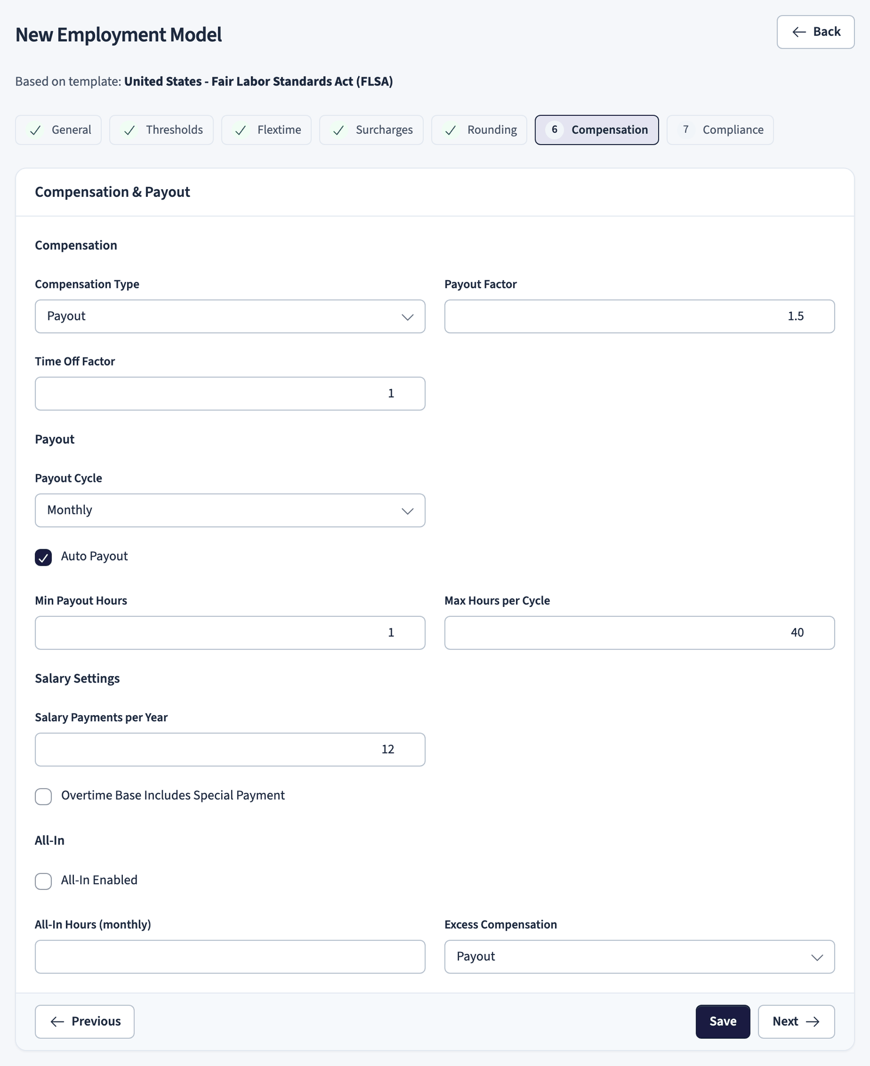Tick the All-In Enabled checkbox
Viewport: 870px width, 1066px height.
[x=43, y=881]
